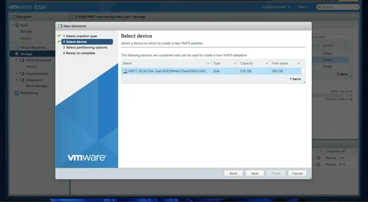Click the magnifier icon in top search box
Image resolution: width=368 pixels, height=202 pixels.
coord(319,7)
